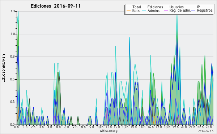217x134 pixels.
Task: Click the '9 h' x-axis label
Action: 92,127
